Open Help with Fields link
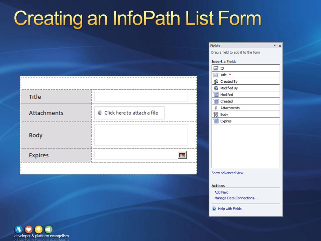The image size is (321, 241). [230, 209]
